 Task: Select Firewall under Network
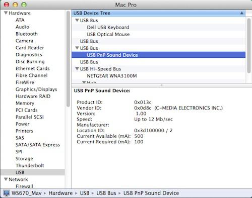coord(24,186)
